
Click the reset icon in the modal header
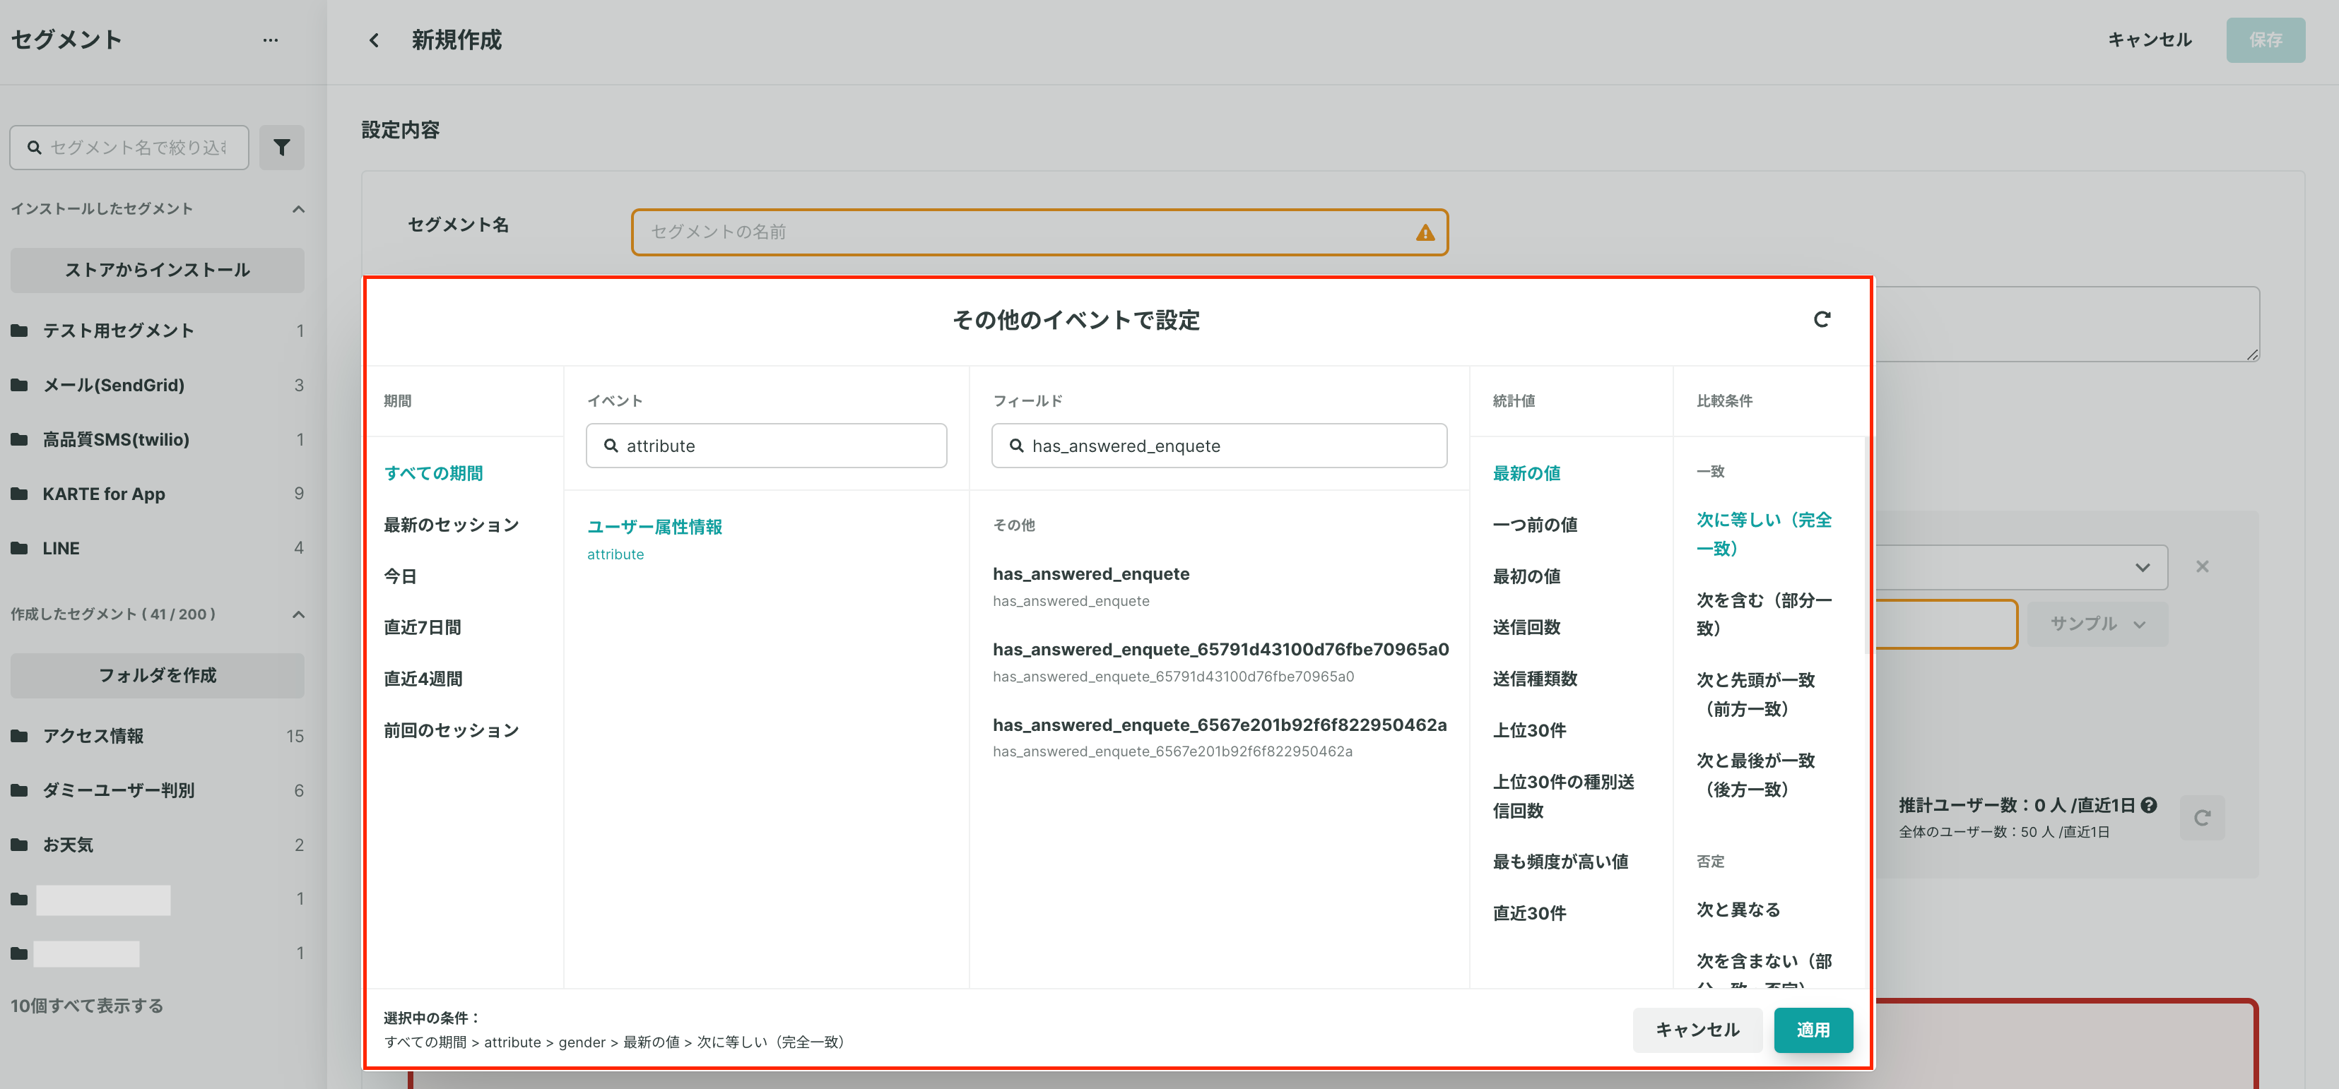[x=1822, y=319]
